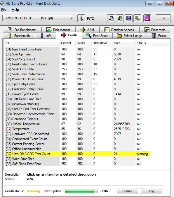The width and height of the screenshot is (174, 197).
Task: Click the Disk monitor chart icon
Action: click(49, 30)
